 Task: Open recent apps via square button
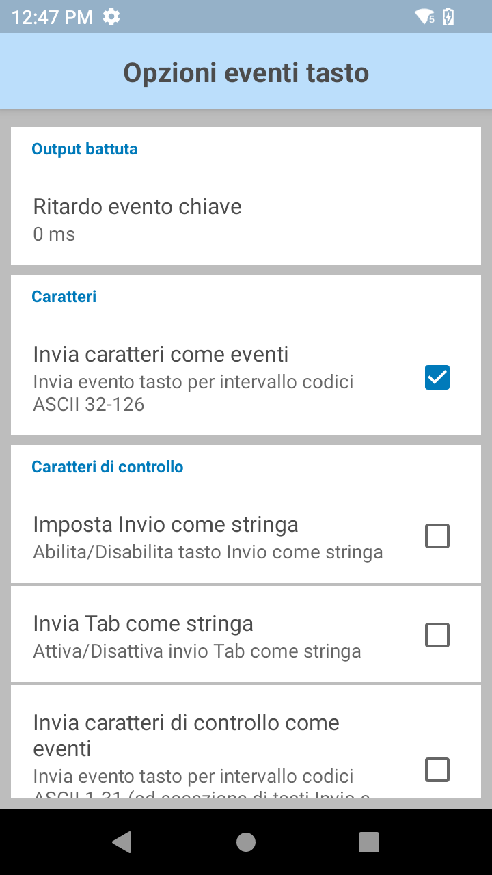tap(369, 842)
